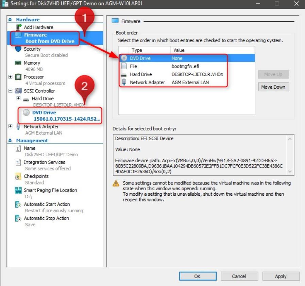
Task: Click the 'Restart if previously running' text
Action: pos(54,211)
